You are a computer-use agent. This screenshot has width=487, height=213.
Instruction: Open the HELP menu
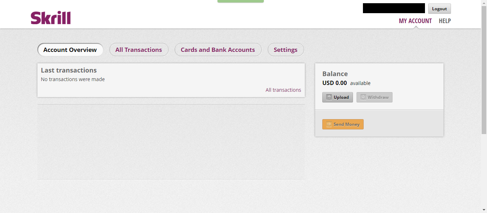(x=445, y=21)
